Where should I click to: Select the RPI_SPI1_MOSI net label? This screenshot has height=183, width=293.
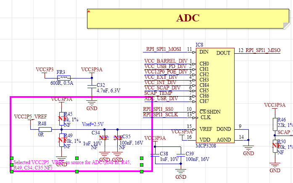163,49
